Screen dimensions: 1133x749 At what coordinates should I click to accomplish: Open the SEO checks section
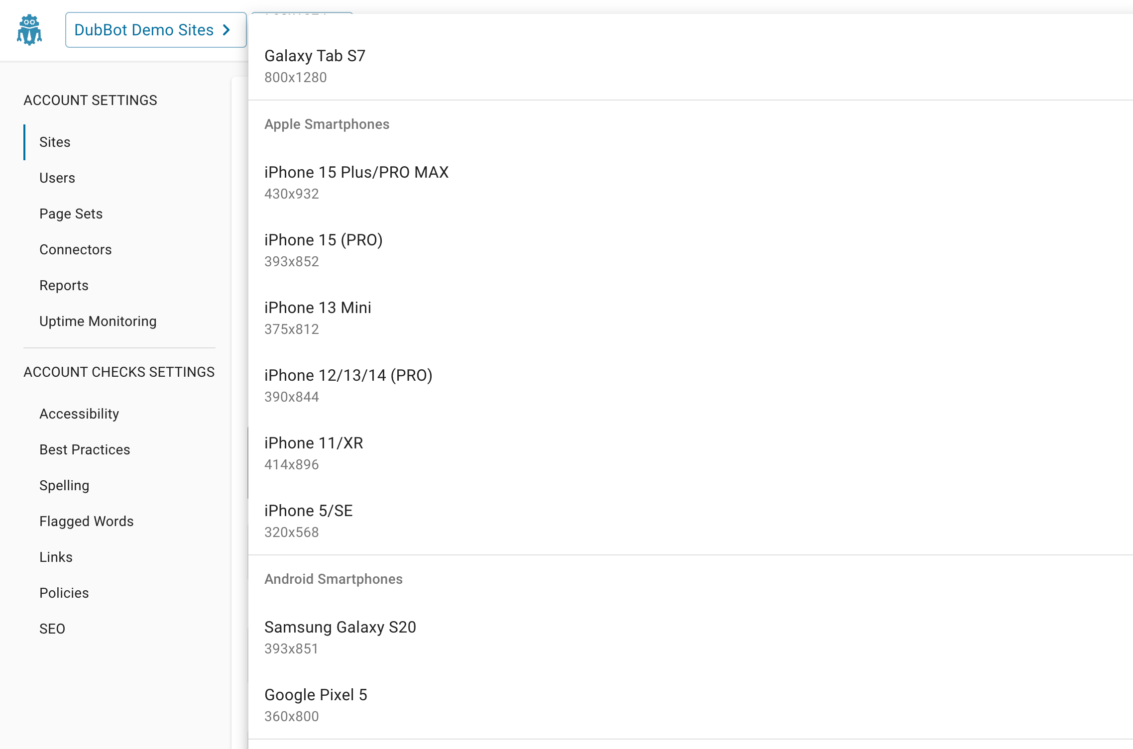52,629
